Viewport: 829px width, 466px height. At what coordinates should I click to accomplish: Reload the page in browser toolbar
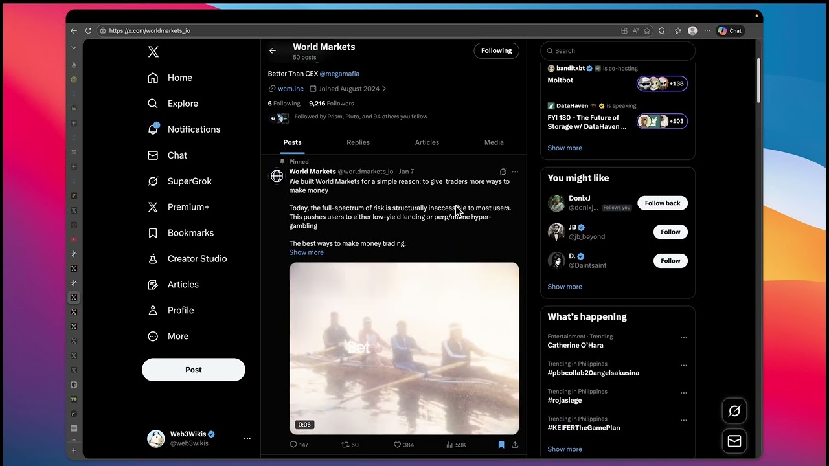click(87, 30)
